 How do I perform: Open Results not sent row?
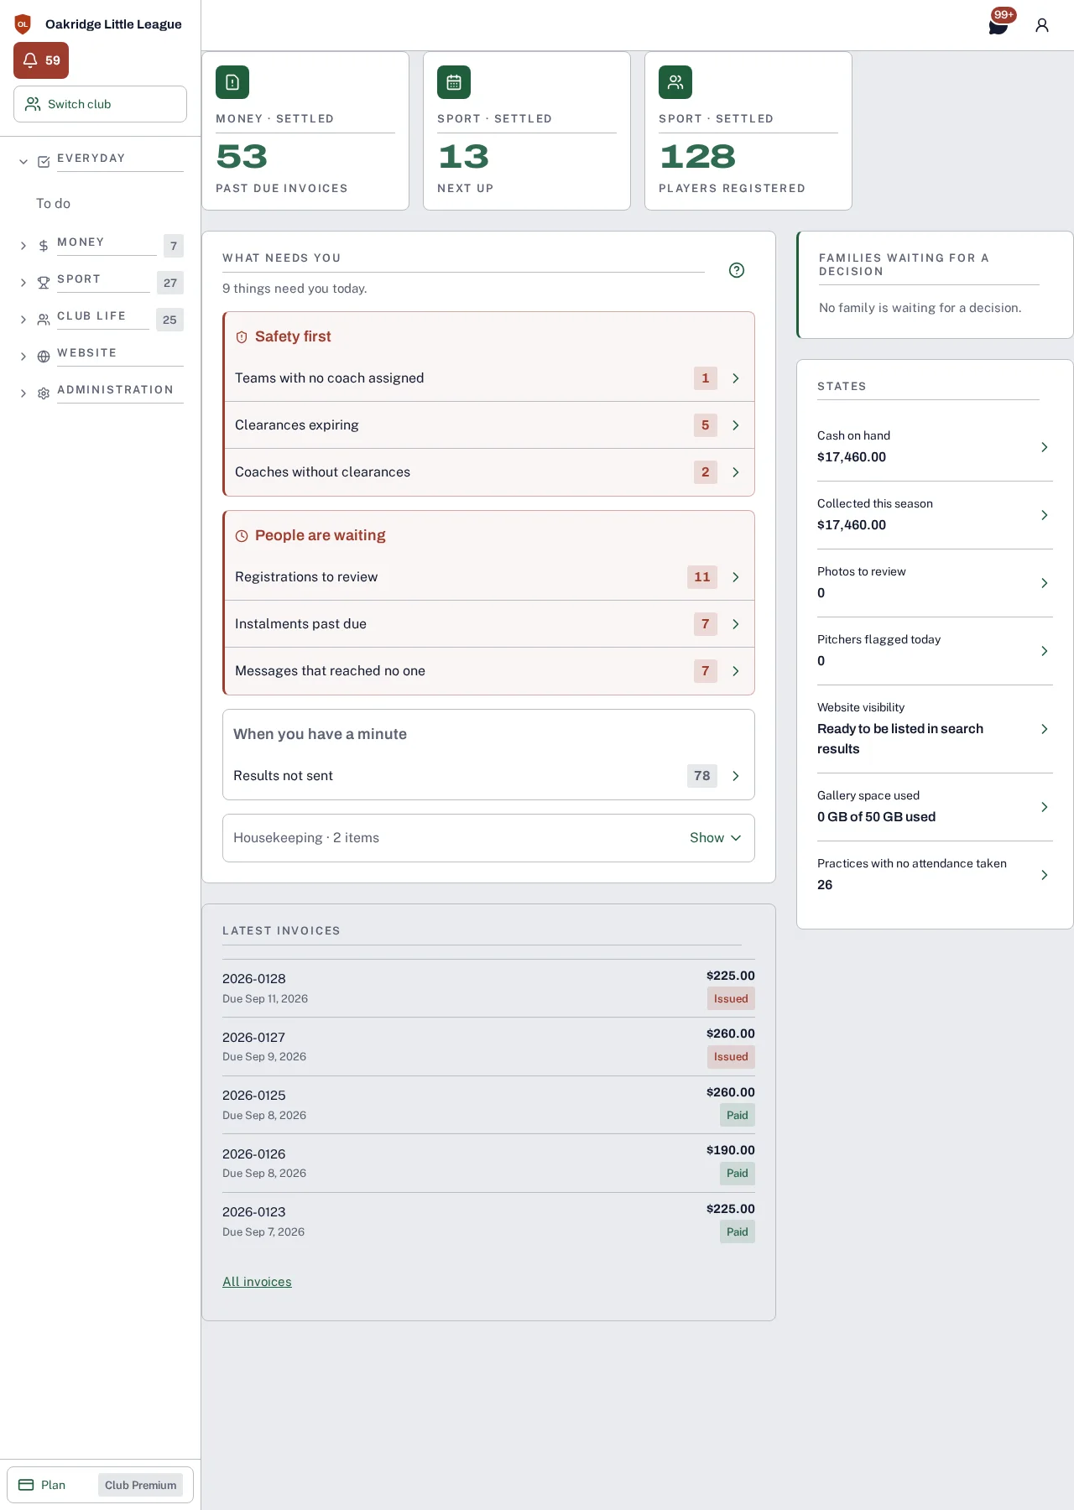[x=488, y=776]
